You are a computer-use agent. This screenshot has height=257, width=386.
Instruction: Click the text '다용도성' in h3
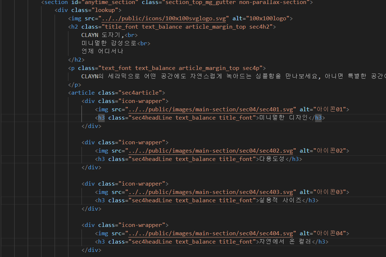click(x=272, y=159)
